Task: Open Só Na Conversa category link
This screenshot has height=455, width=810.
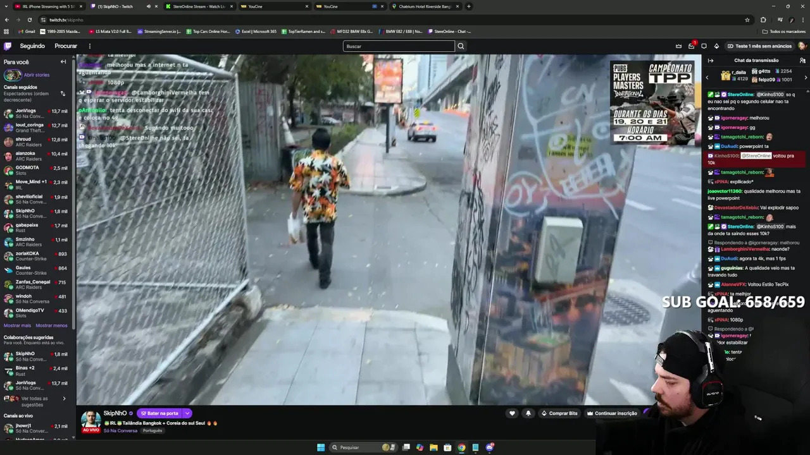Action: click(x=120, y=430)
